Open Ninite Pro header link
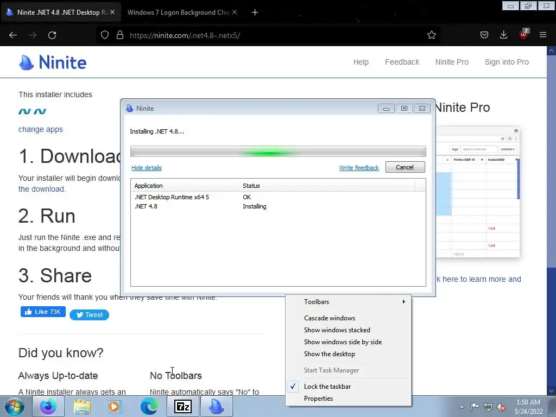556x417 pixels. tap(452, 62)
